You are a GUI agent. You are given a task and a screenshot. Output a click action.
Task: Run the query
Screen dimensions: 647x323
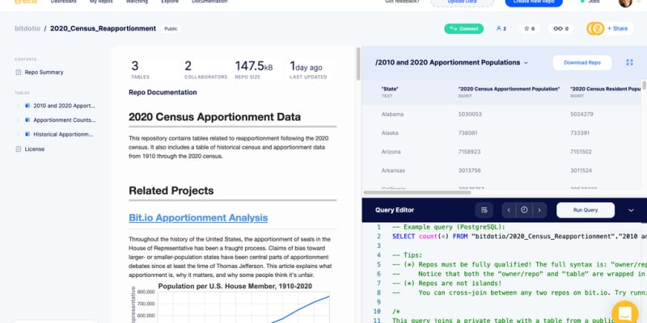point(585,210)
